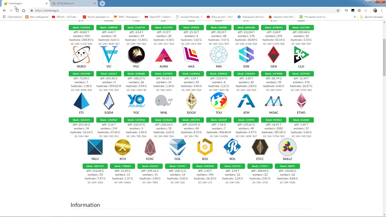Open the EOSC coin pool icon
The image size is (386, 217).
150,147
